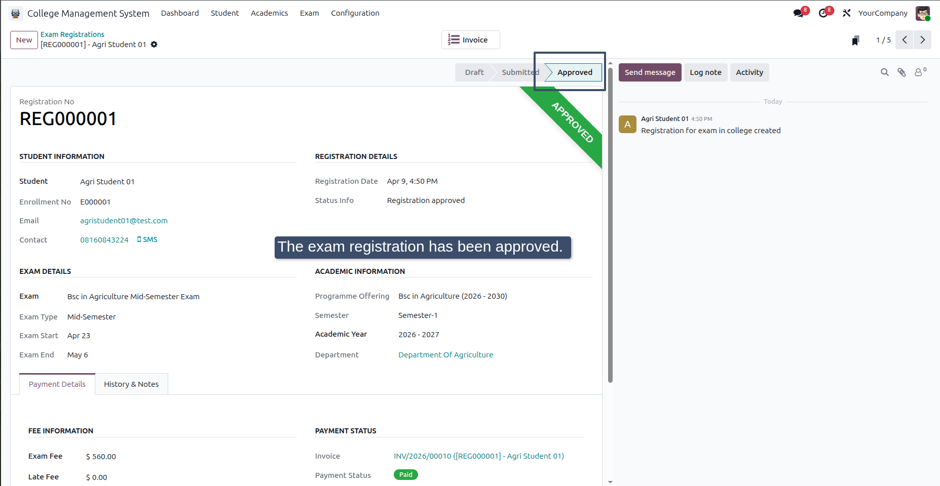Click the form's vertical scrollbar
The width and height of the screenshot is (940, 486).
coord(610,225)
